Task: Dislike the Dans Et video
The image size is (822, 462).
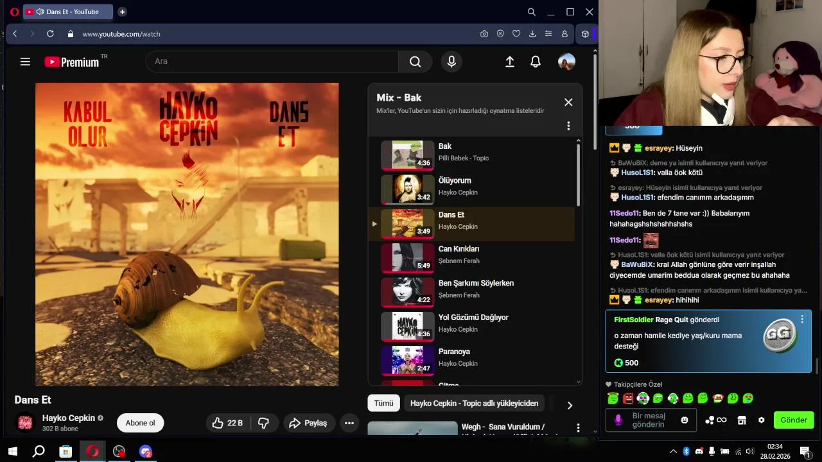Action: tap(263, 423)
